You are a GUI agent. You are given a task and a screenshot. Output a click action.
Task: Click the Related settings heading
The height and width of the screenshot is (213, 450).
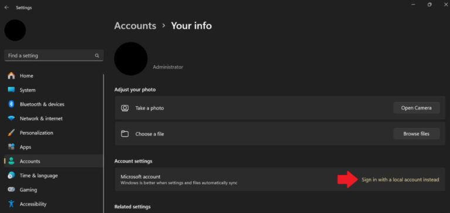click(132, 207)
